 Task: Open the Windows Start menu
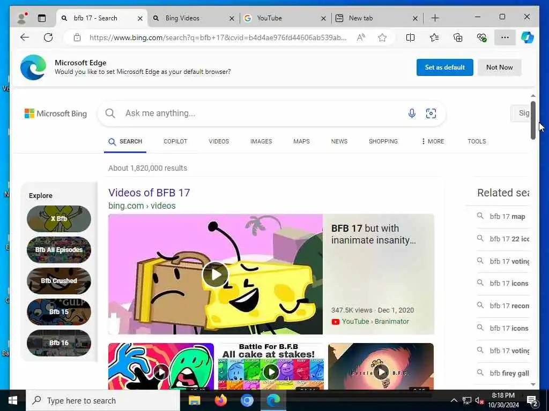pyautogui.click(x=13, y=400)
